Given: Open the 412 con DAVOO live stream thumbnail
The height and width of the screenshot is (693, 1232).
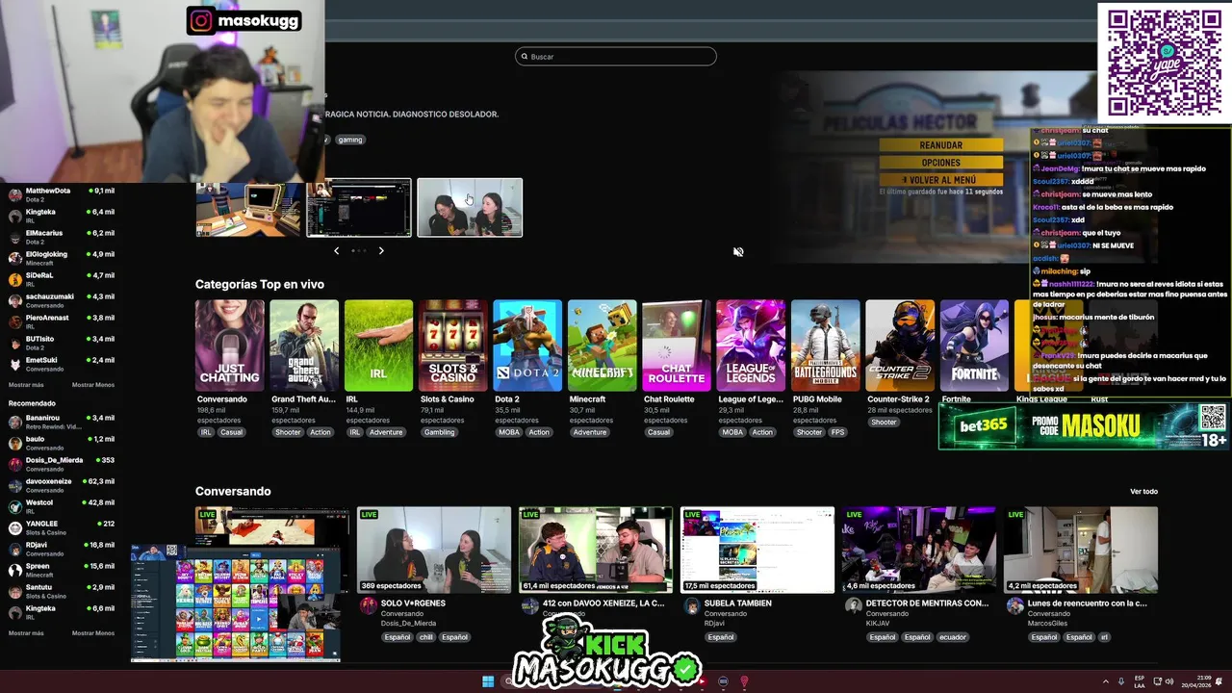Looking at the screenshot, I should pos(596,550).
